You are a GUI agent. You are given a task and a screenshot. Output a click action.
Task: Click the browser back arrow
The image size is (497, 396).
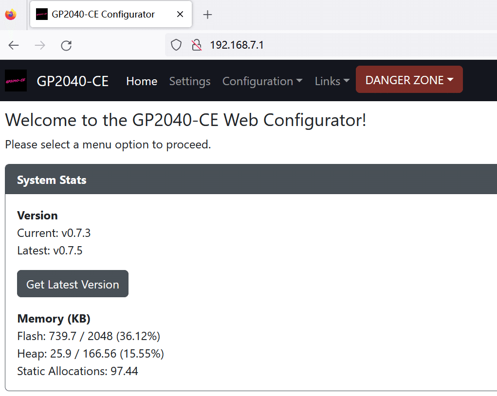[14, 45]
